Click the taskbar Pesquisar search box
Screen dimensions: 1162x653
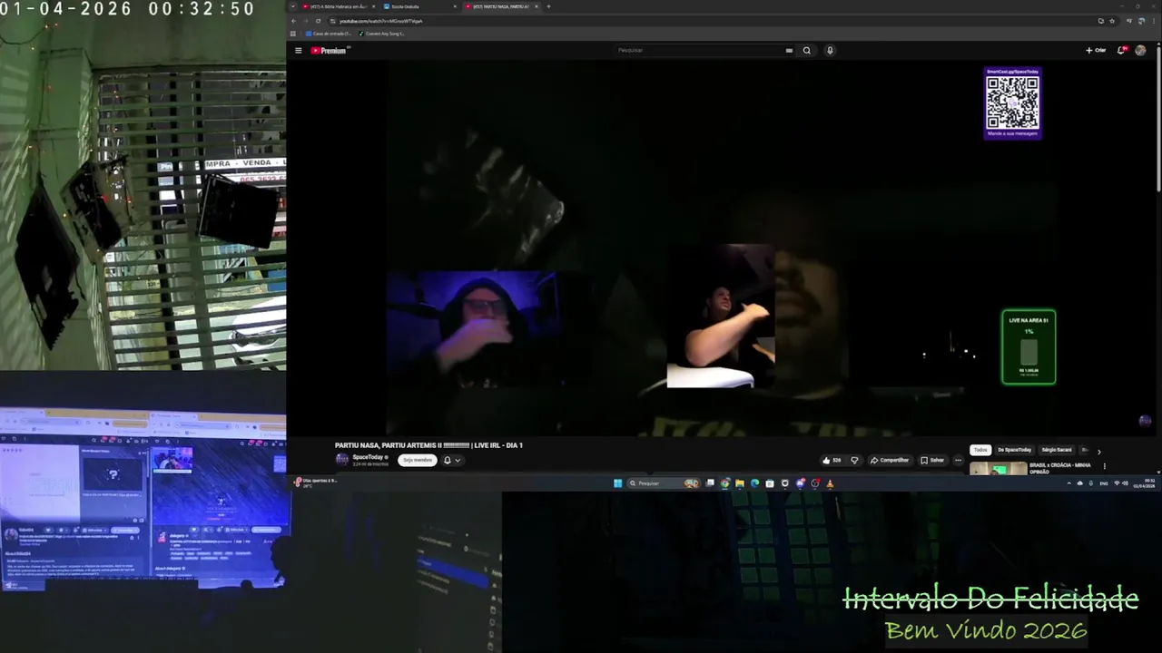[664, 483]
